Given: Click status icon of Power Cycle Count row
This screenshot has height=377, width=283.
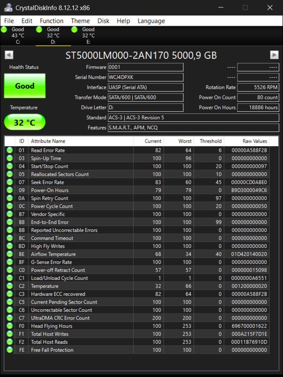Looking at the screenshot, I should 10,206.
